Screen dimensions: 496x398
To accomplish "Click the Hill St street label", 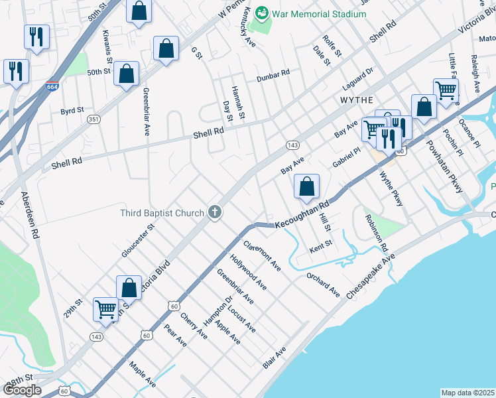I will (x=325, y=222).
